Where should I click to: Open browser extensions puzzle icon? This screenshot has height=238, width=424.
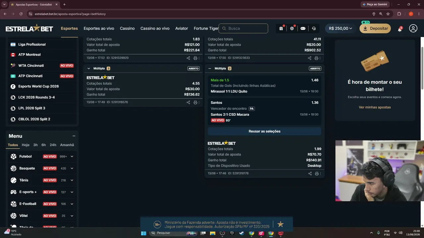[399, 14]
